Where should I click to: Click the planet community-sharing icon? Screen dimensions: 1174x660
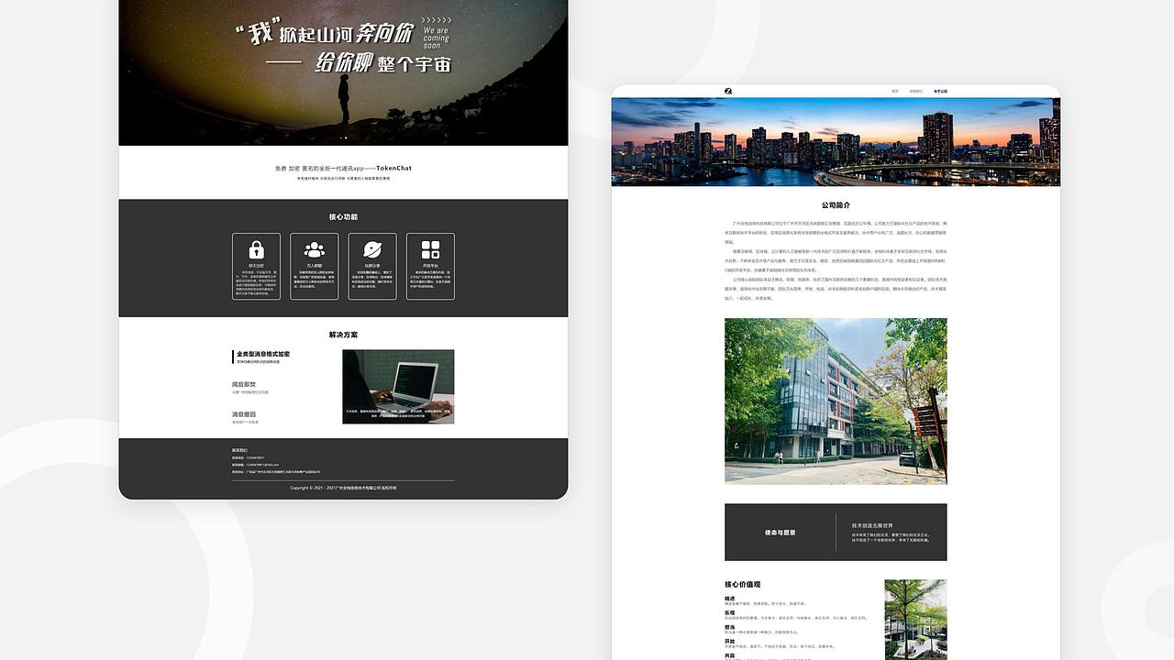pyautogui.click(x=372, y=249)
